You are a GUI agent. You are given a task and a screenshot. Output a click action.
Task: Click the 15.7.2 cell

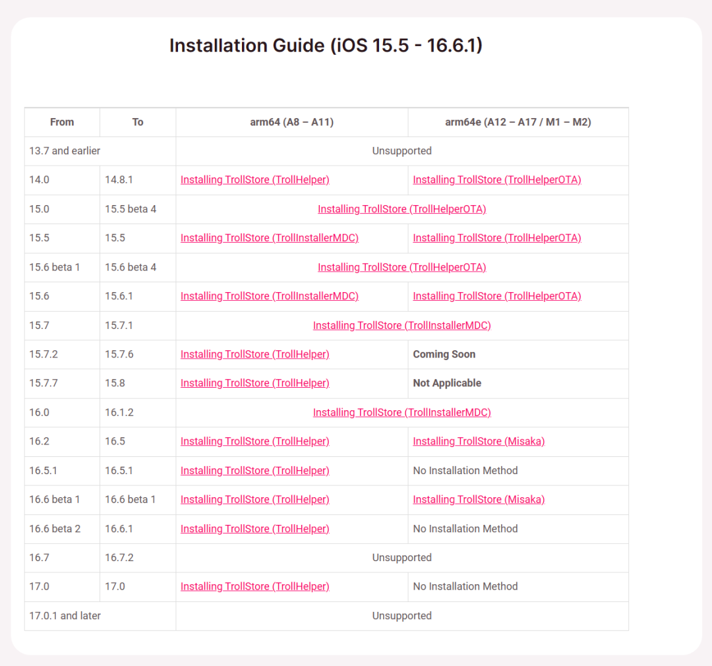[x=62, y=354]
